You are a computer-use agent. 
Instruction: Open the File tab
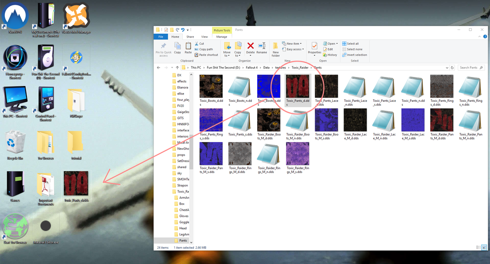tap(161, 37)
